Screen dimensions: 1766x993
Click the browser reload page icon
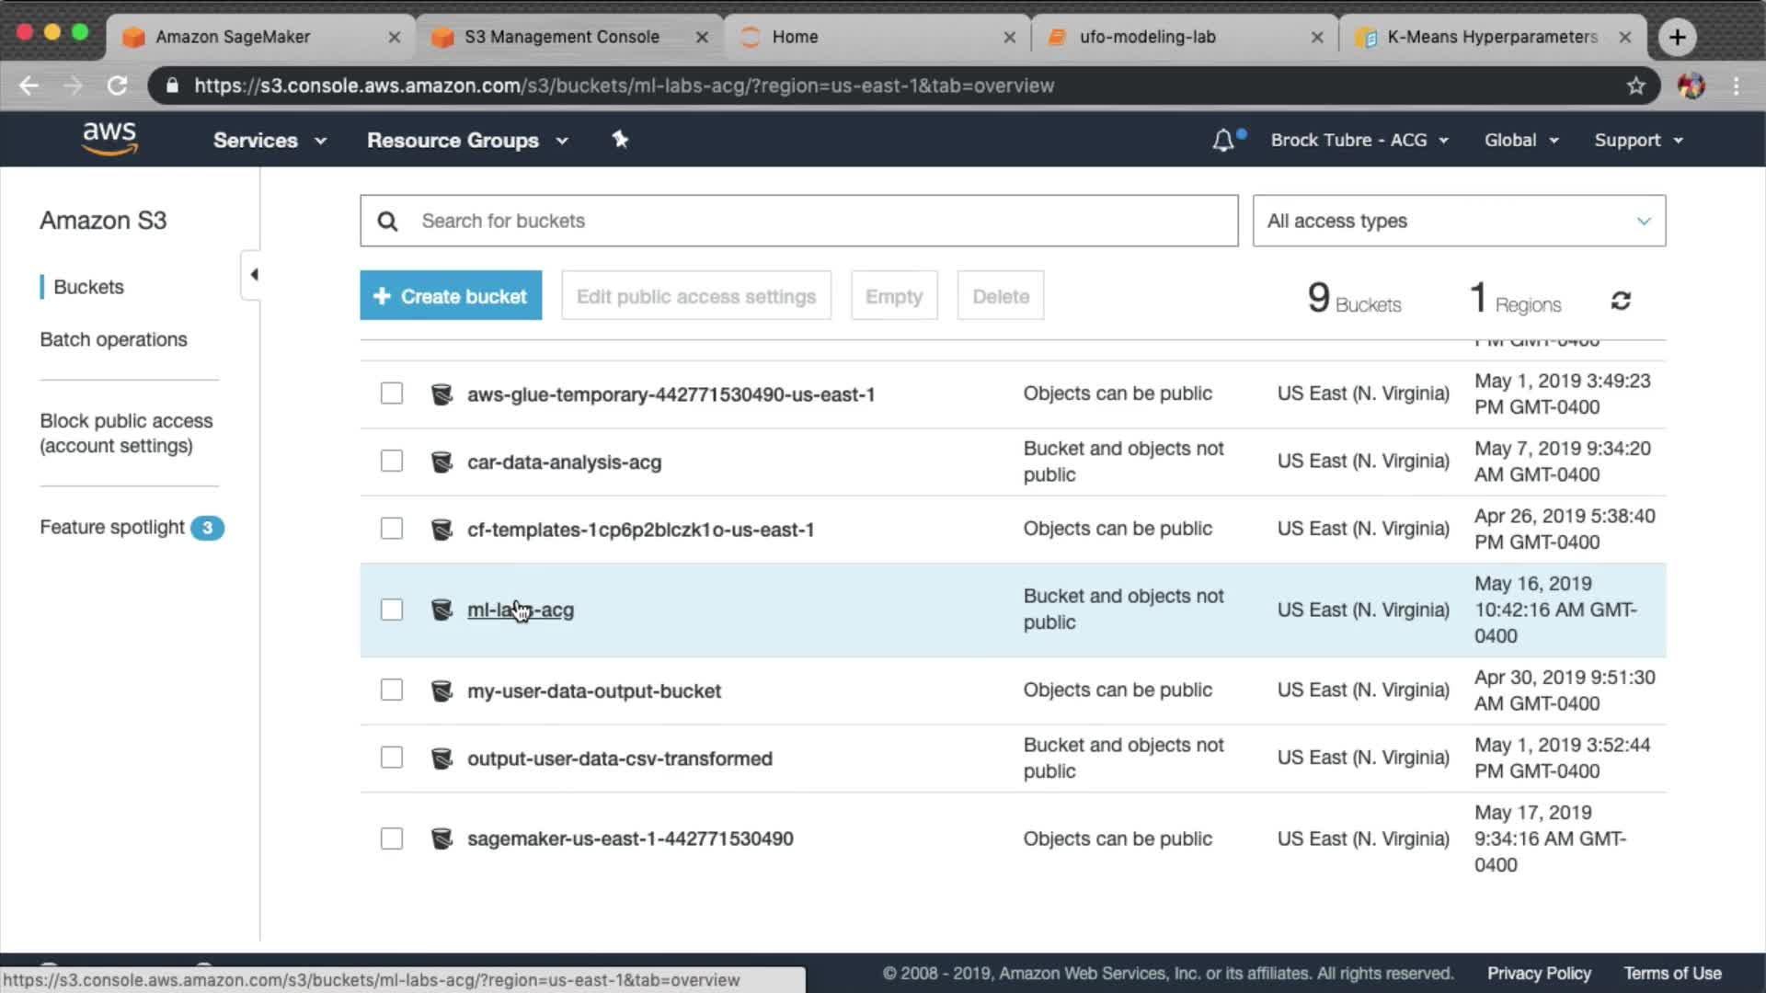tap(117, 86)
